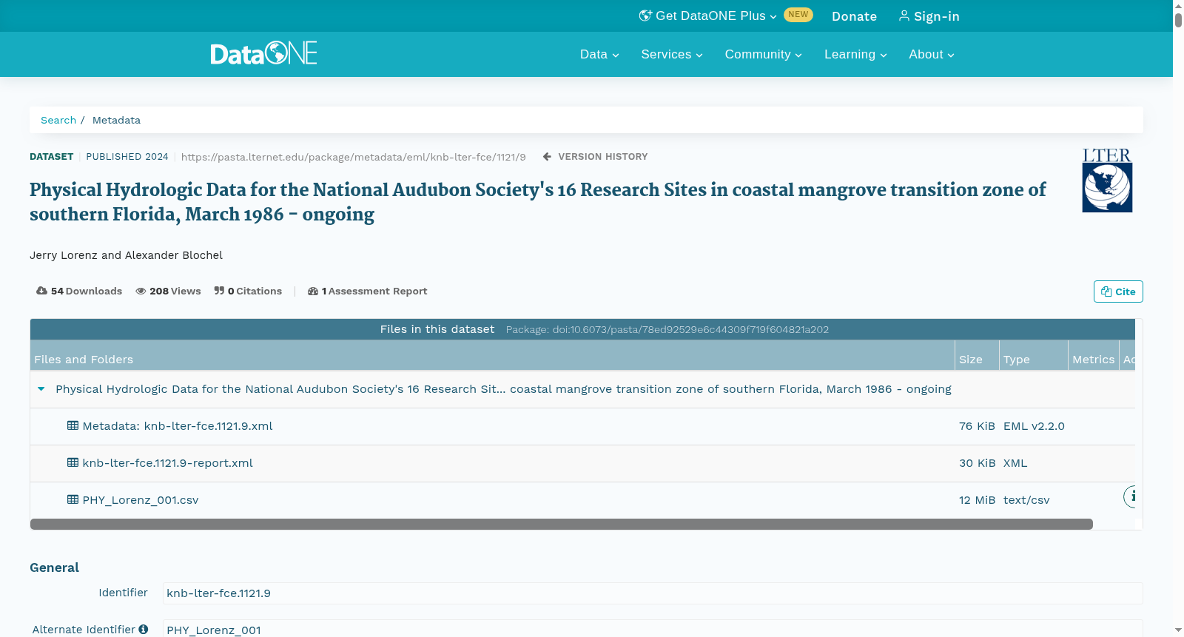Click the NEW badge
Viewport: 1184px width, 637px height.
click(798, 15)
